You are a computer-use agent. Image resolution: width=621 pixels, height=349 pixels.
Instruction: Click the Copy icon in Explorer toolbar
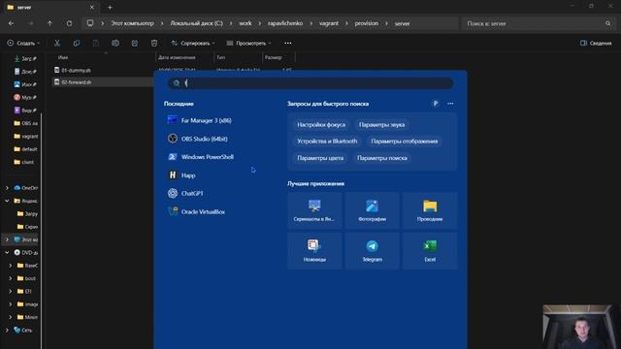click(77, 43)
